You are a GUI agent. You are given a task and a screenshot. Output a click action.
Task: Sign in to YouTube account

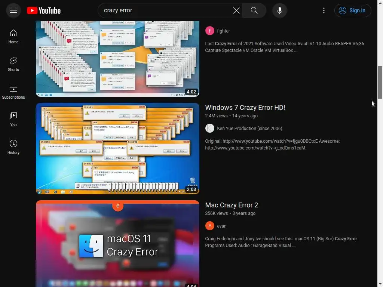(x=352, y=10)
